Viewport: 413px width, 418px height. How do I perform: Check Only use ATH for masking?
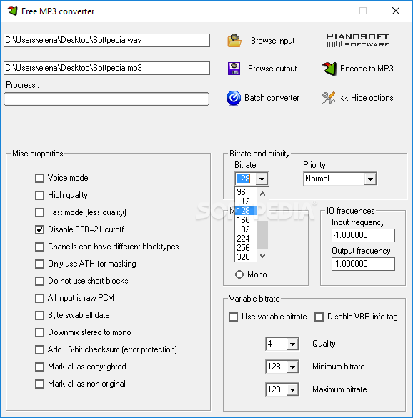tap(39, 264)
